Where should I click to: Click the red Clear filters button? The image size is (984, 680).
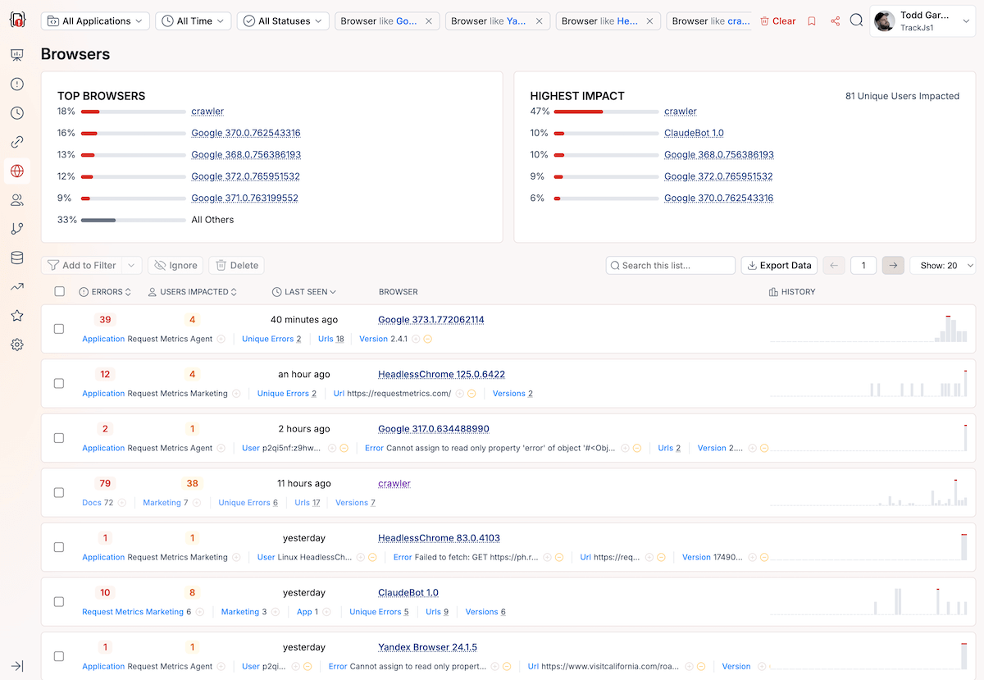point(778,21)
